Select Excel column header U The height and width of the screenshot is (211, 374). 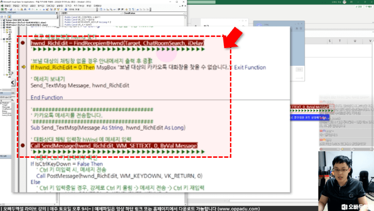click(x=355, y=41)
